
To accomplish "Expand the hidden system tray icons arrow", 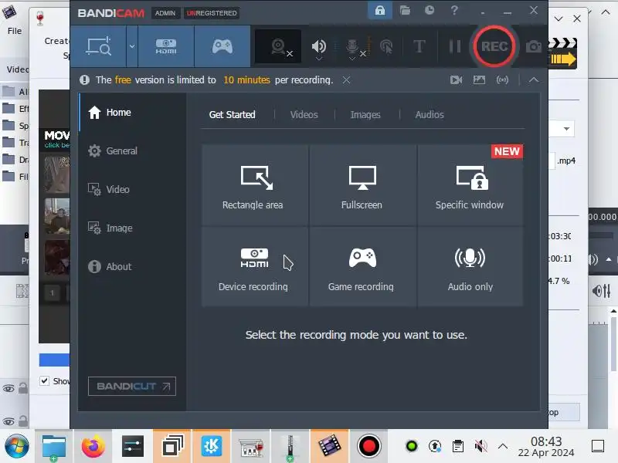I will coord(503,446).
